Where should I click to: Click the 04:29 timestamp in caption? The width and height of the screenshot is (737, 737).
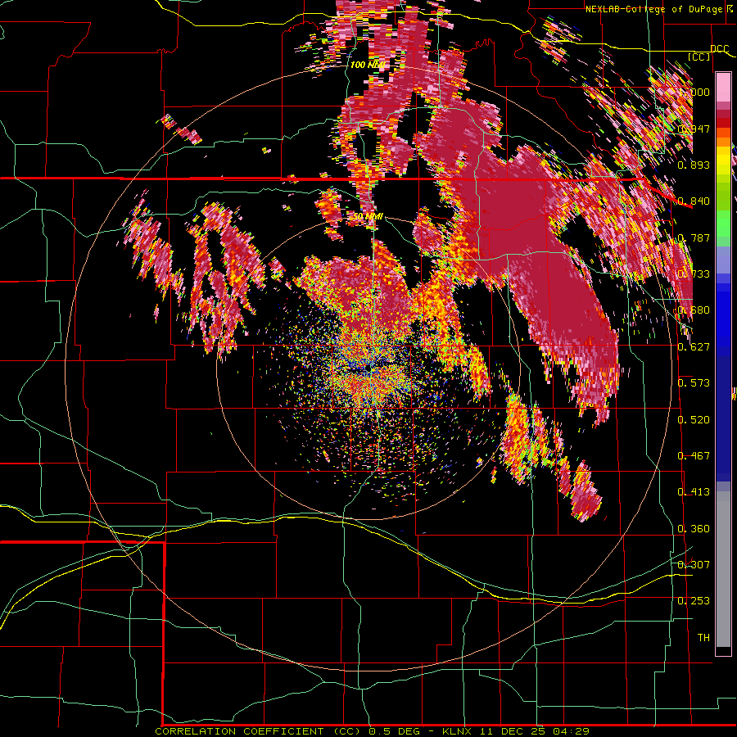pyautogui.click(x=572, y=731)
